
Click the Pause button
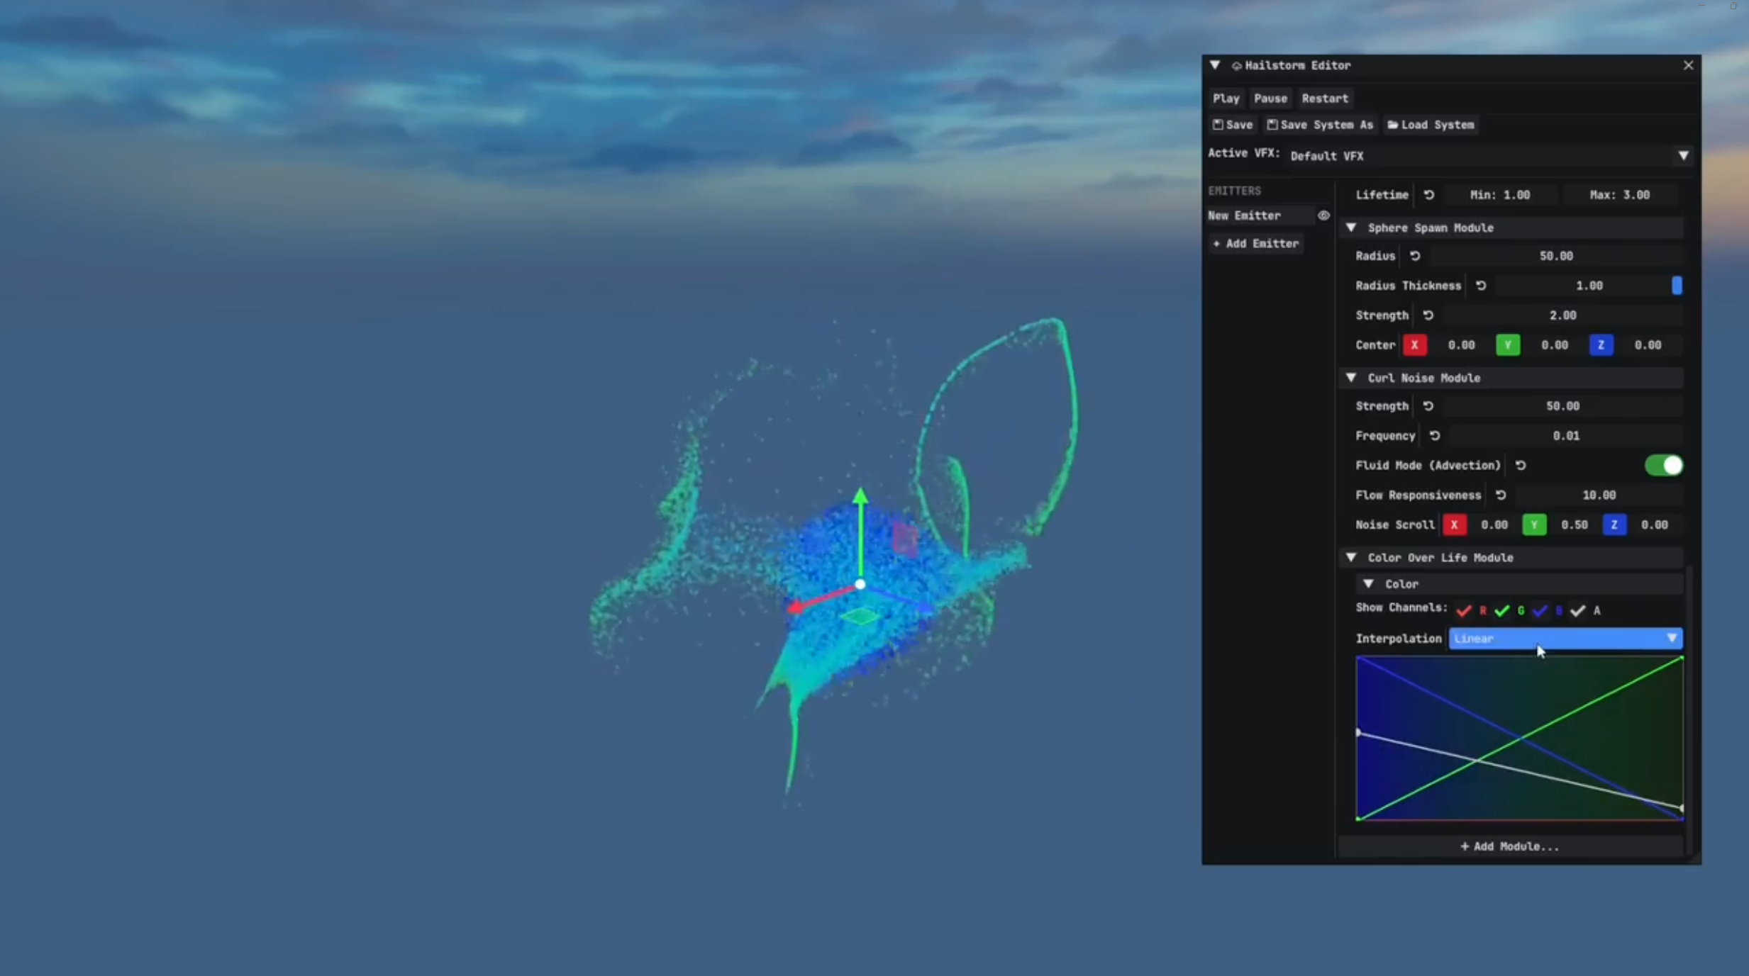click(1270, 99)
